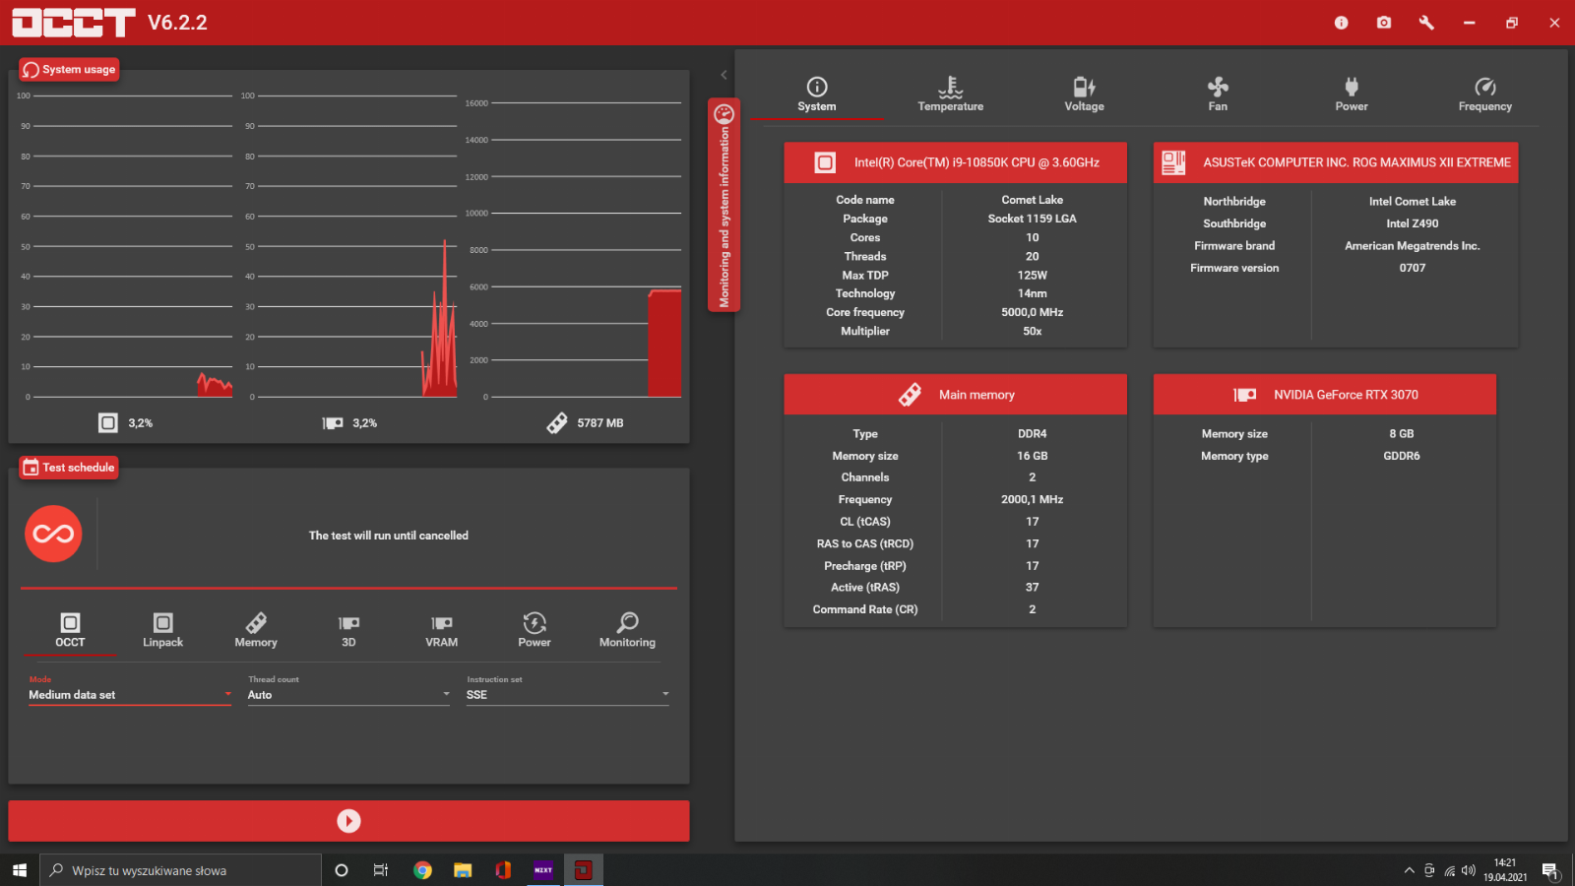Click the vertical Monitoring and system information strip
Screen dimensions: 1575x886
(x=724, y=205)
